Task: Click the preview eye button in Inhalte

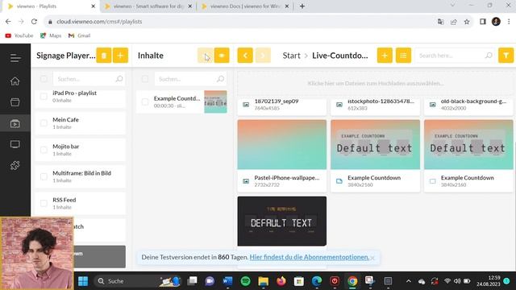Action: pos(222,56)
